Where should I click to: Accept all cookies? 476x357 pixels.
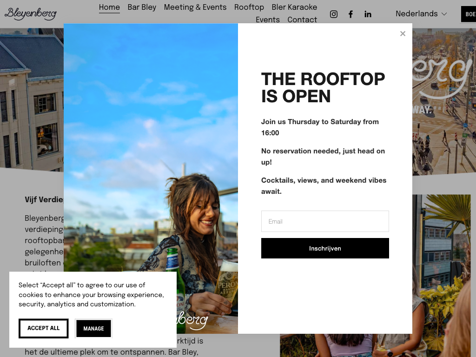pos(43,328)
